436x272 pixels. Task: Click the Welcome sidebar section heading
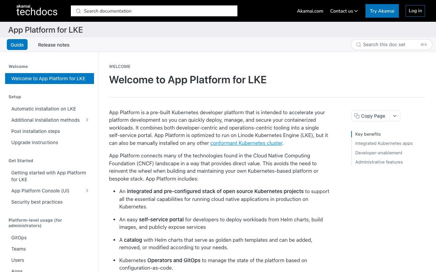[18, 67]
